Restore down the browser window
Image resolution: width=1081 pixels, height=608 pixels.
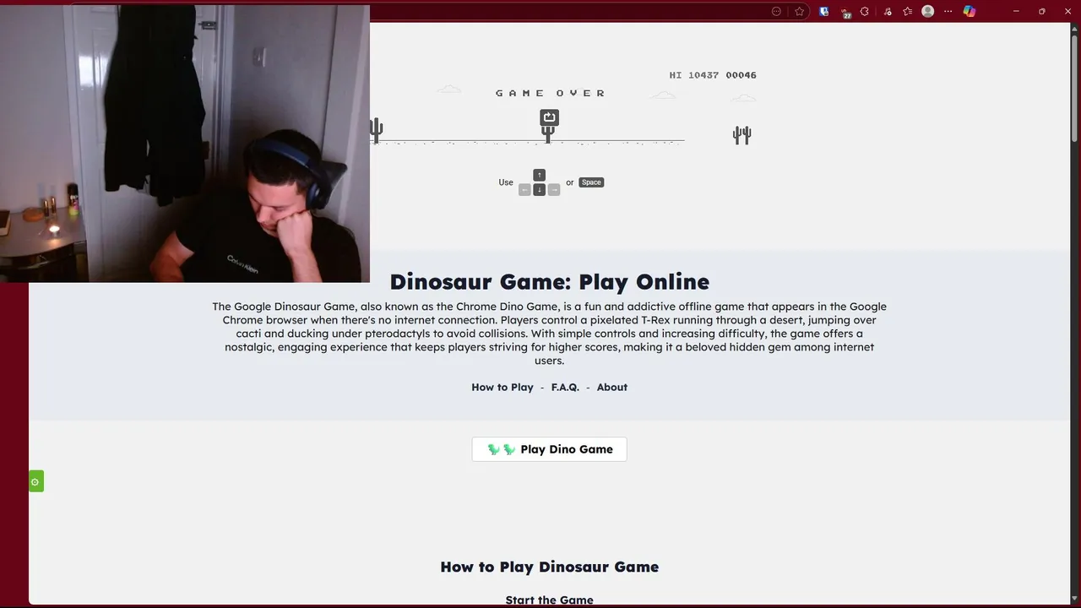[x=1041, y=11]
